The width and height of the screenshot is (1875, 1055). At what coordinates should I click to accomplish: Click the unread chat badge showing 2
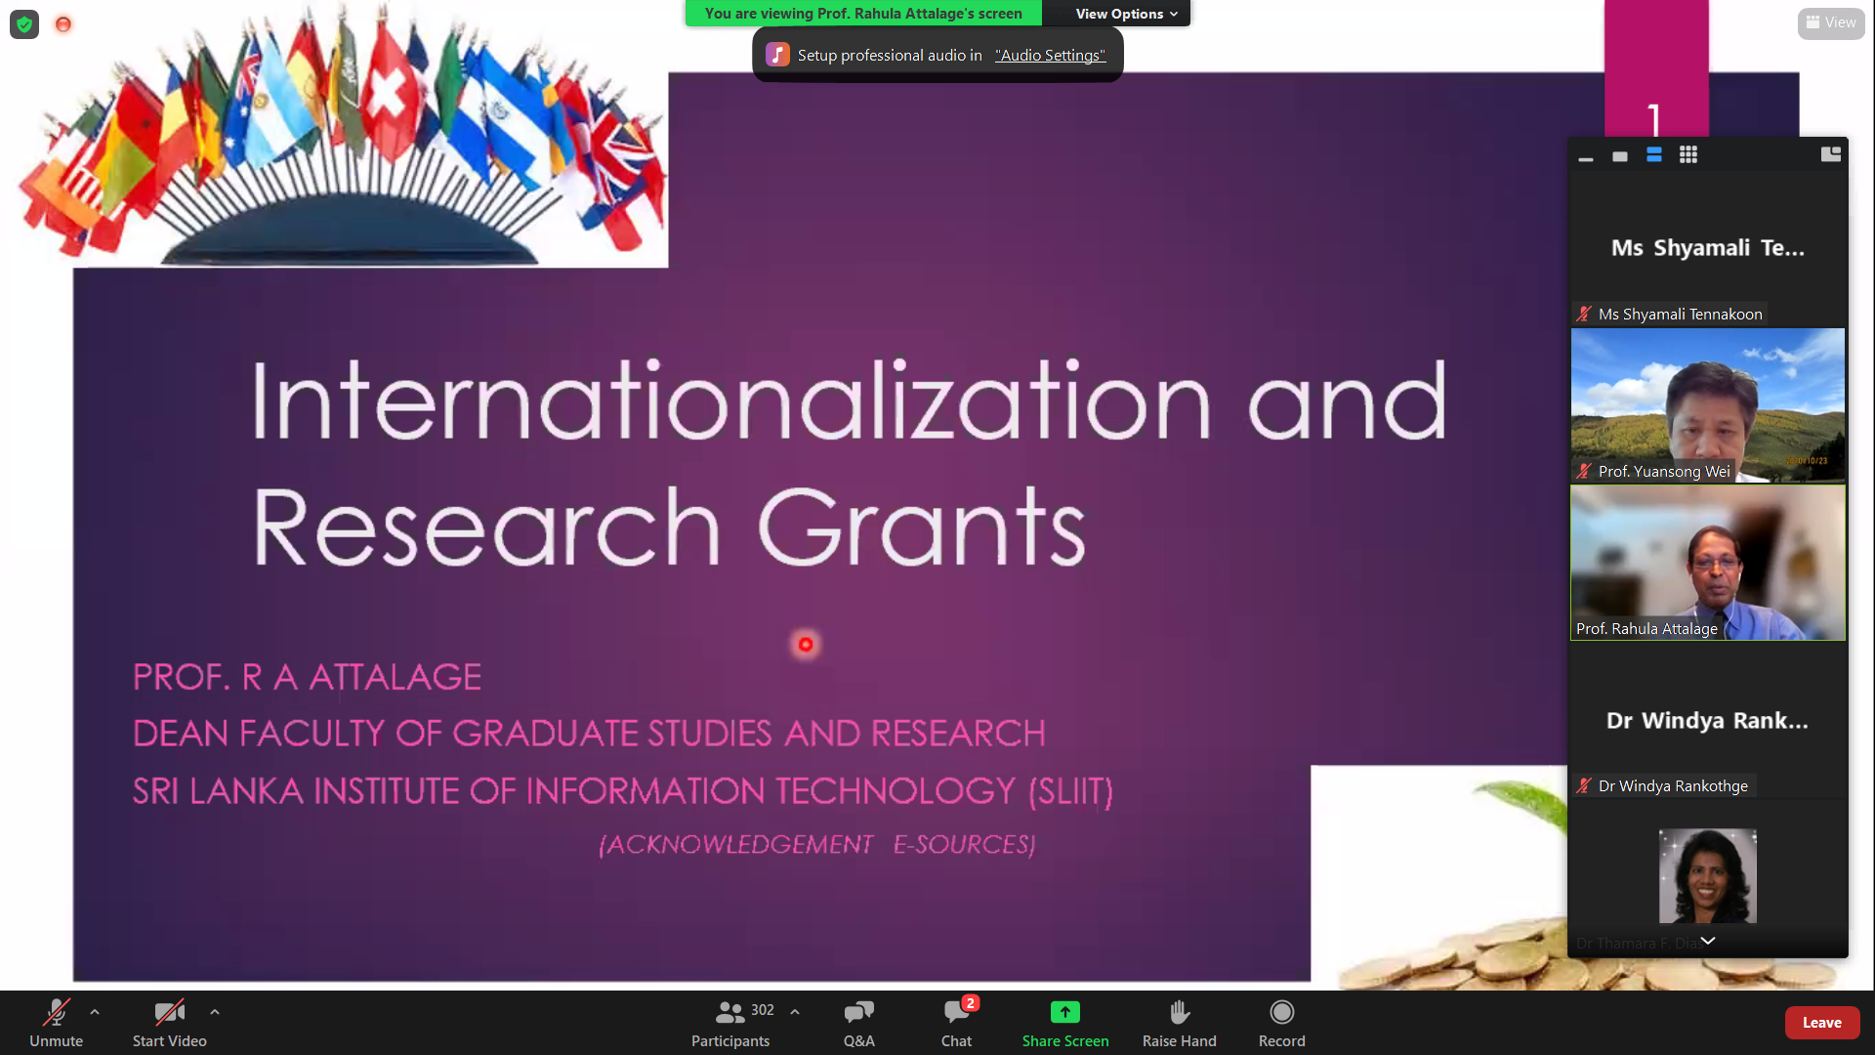click(970, 1003)
